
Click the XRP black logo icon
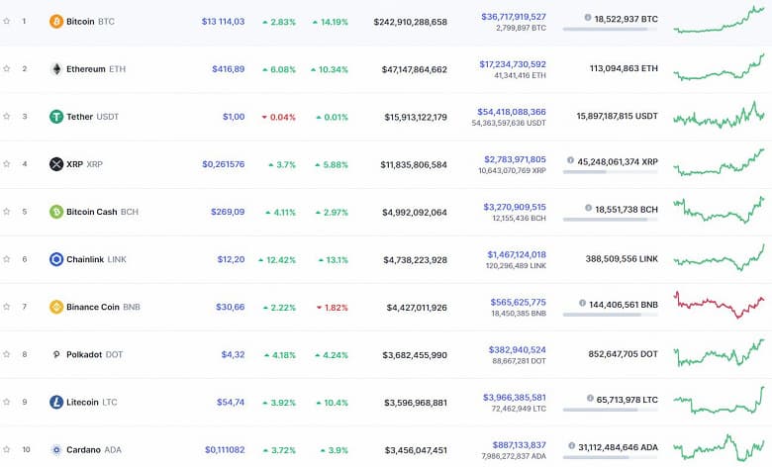tap(56, 164)
